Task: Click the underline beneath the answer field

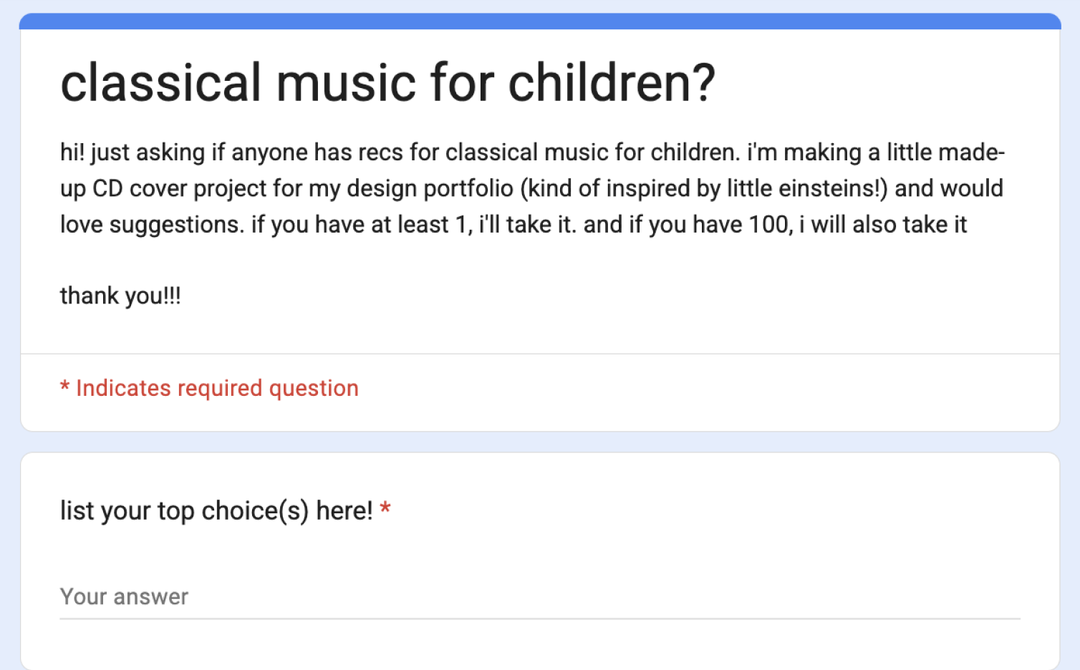Action: click(x=540, y=618)
